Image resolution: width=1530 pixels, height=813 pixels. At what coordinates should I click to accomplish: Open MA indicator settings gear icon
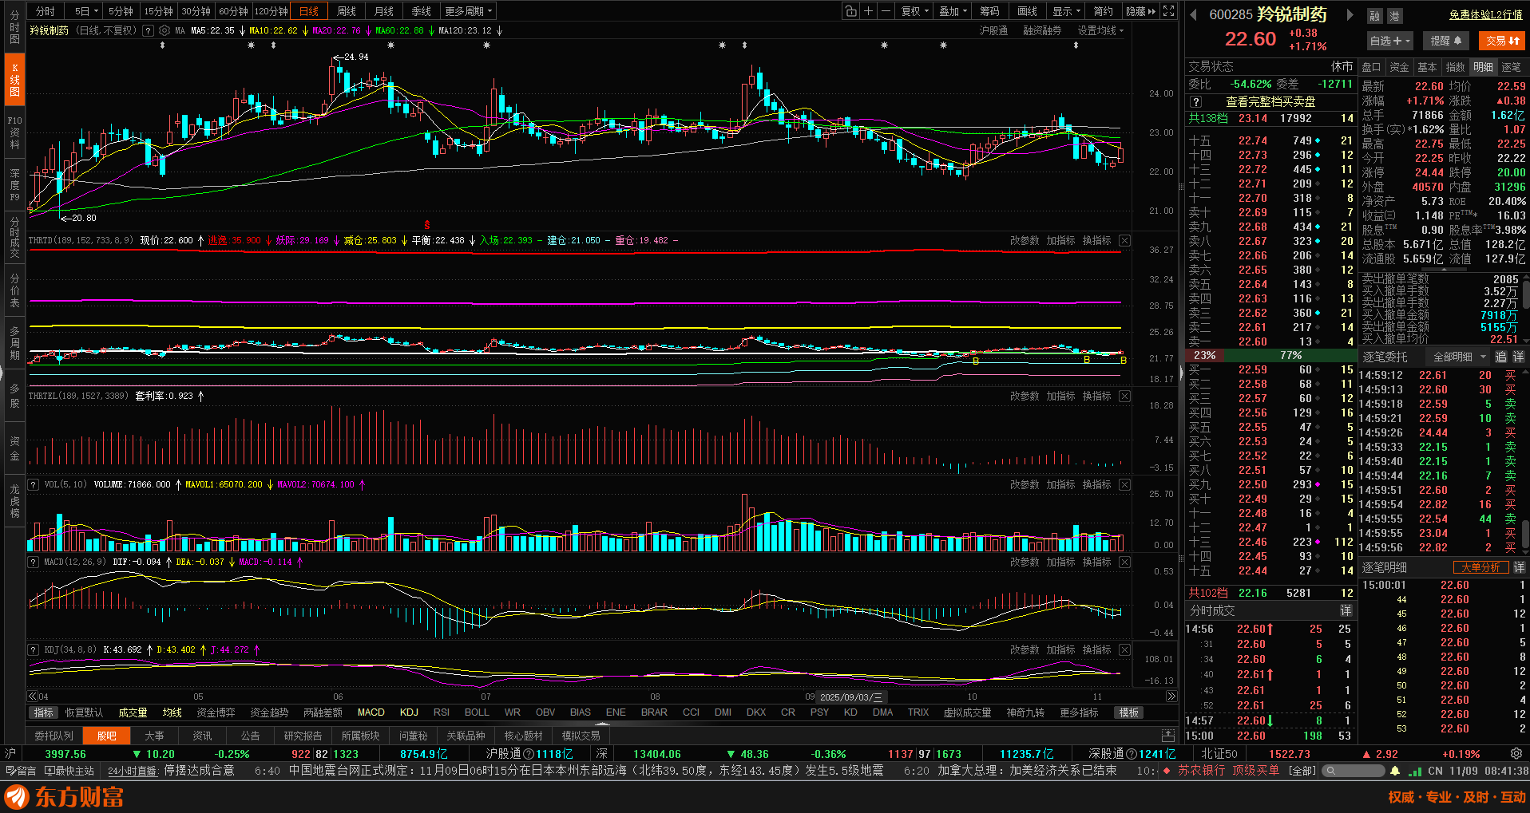tap(164, 31)
